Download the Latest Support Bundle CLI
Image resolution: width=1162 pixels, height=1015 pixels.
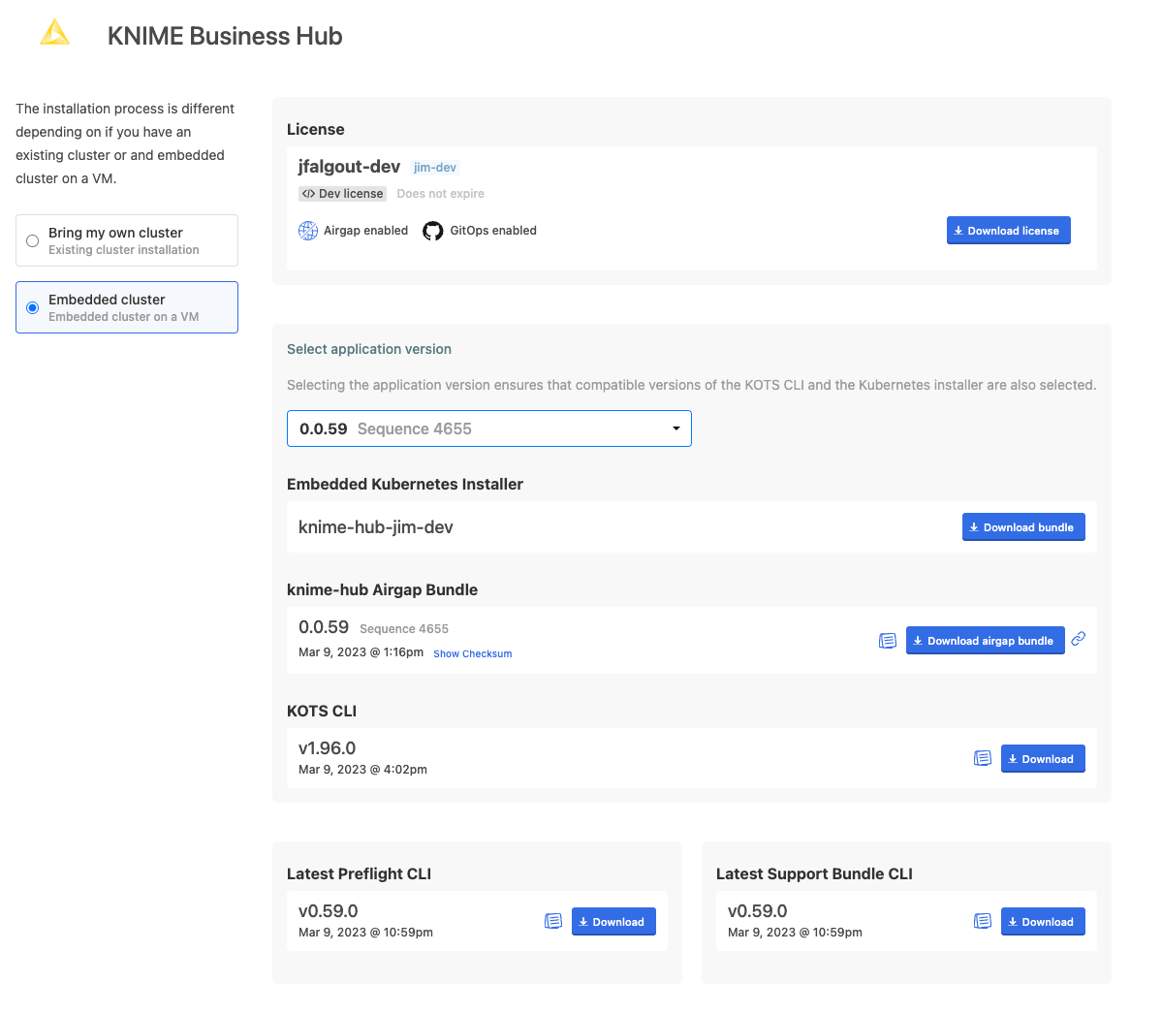tap(1042, 922)
